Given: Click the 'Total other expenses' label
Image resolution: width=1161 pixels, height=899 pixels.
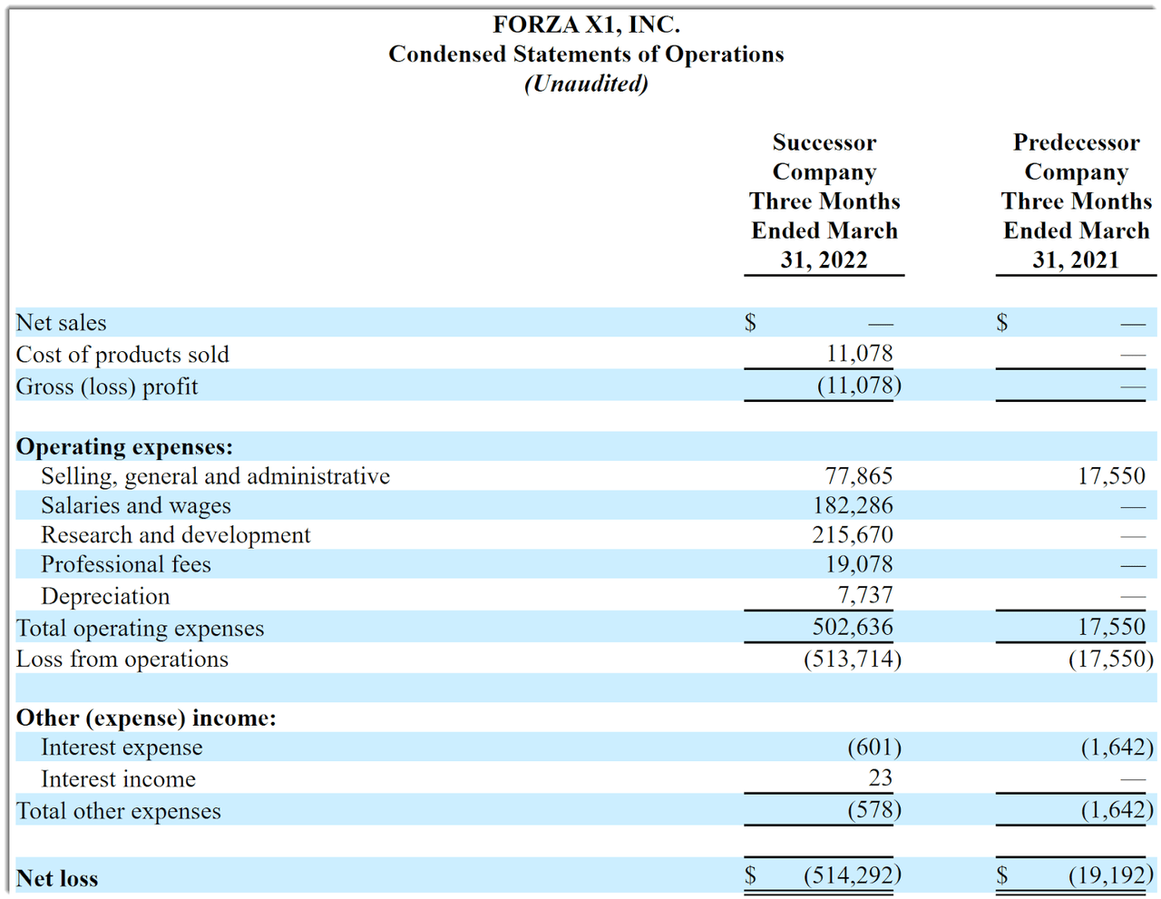Looking at the screenshot, I should click(118, 811).
